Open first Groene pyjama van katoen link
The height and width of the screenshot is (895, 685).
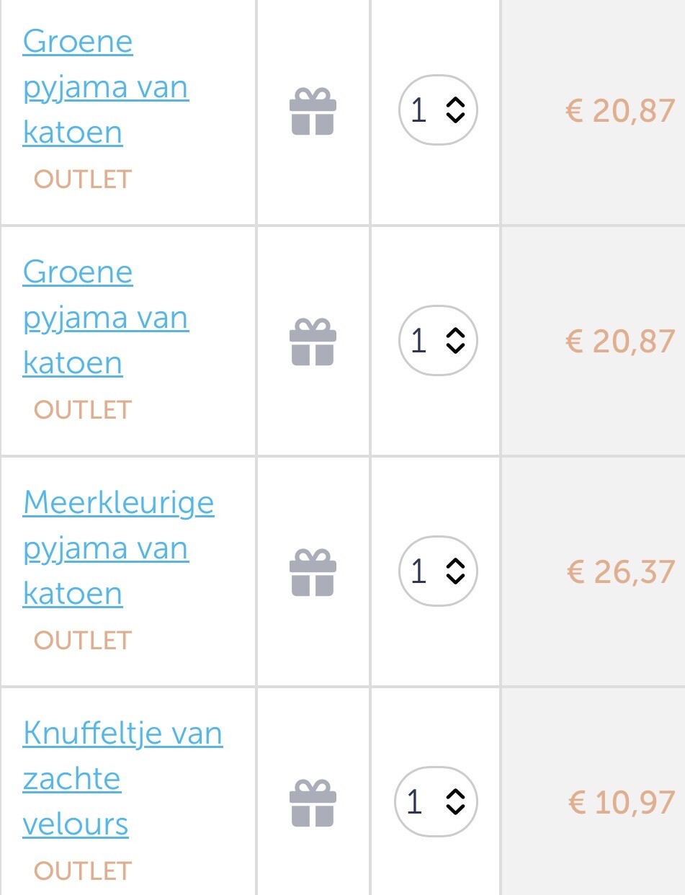click(x=106, y=87)
